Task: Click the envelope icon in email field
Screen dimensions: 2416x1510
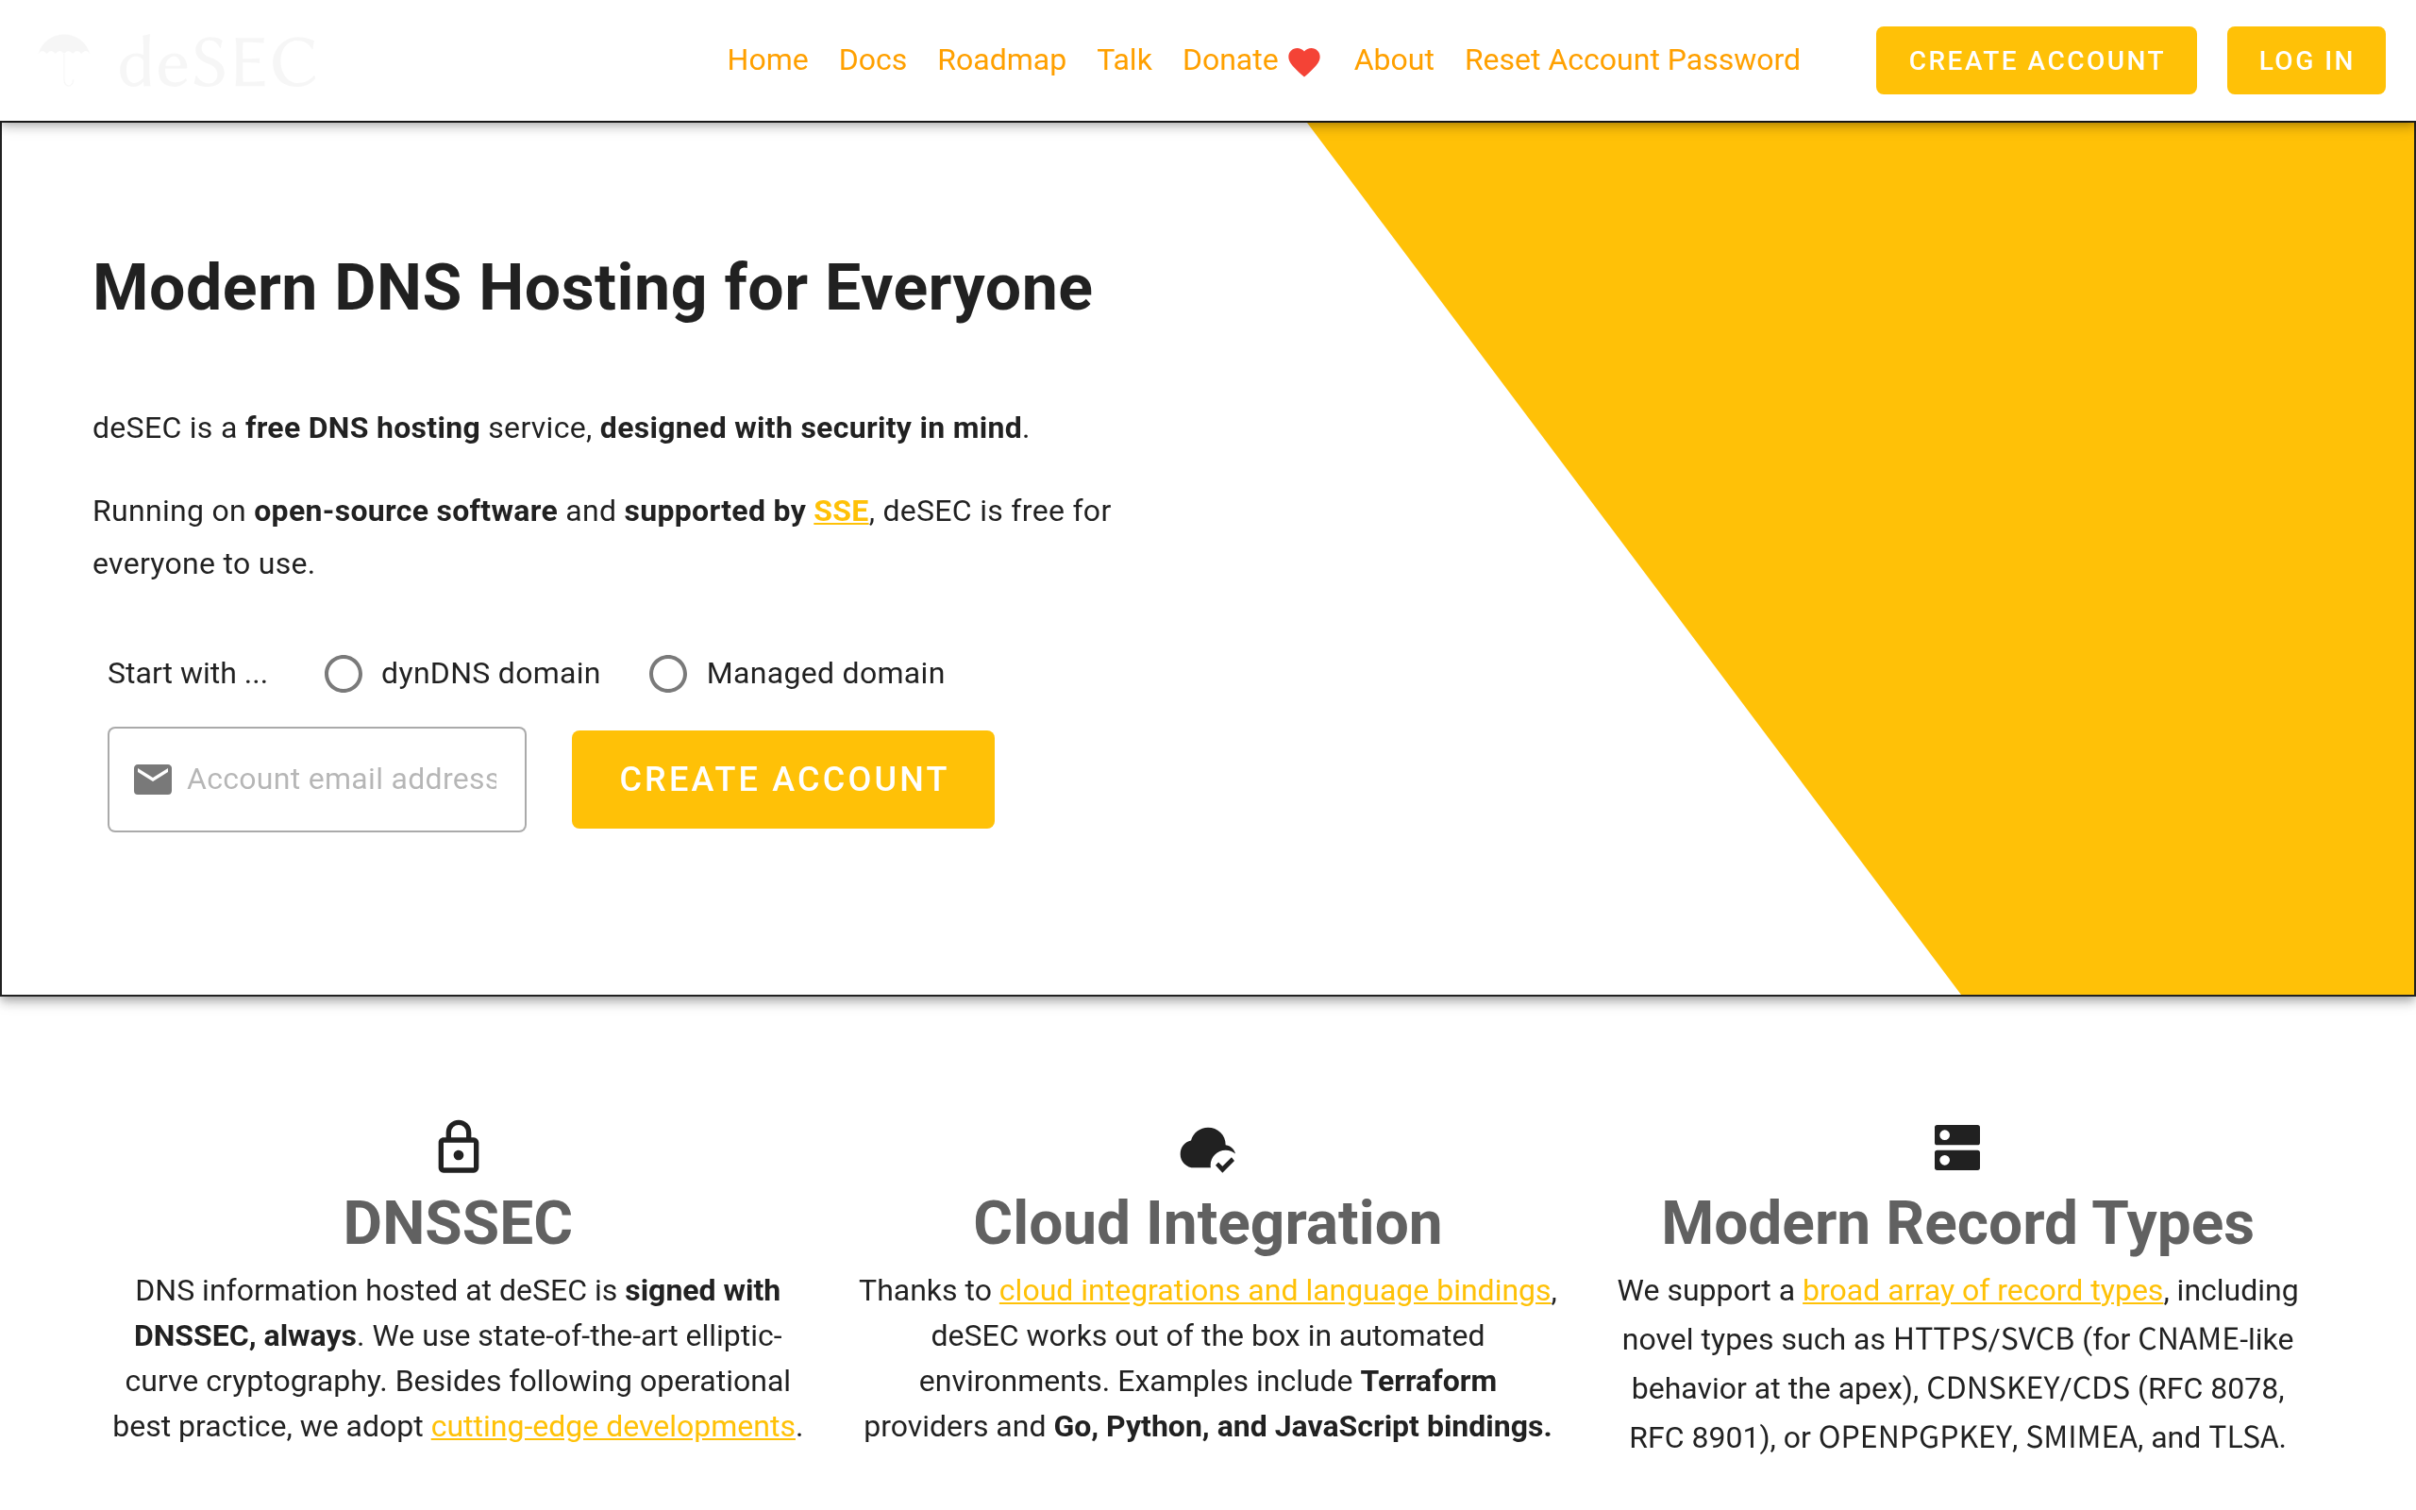Action: pyautogui.click(x=153, y=779)
